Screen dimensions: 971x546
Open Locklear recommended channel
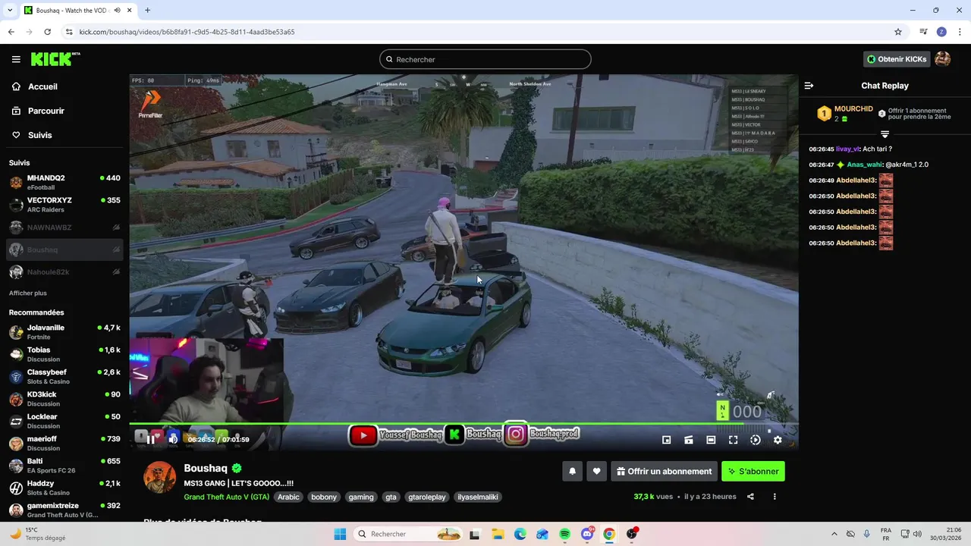pyautogui.click(x=64, y=421)
